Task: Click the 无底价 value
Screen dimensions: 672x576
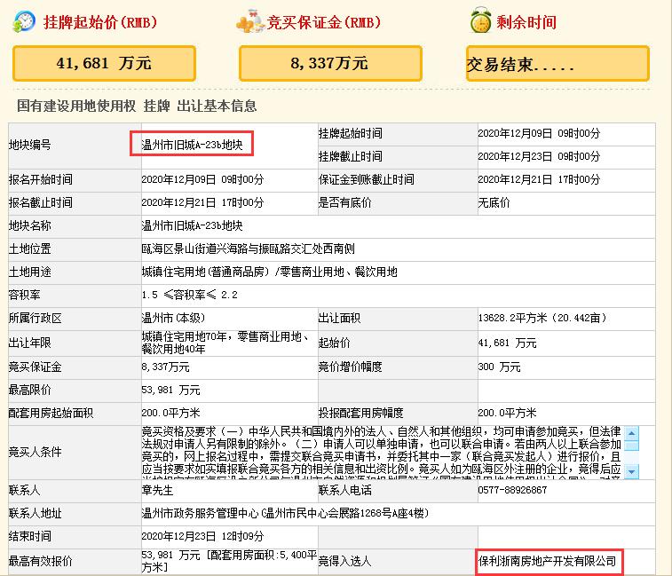Action: 494,202
